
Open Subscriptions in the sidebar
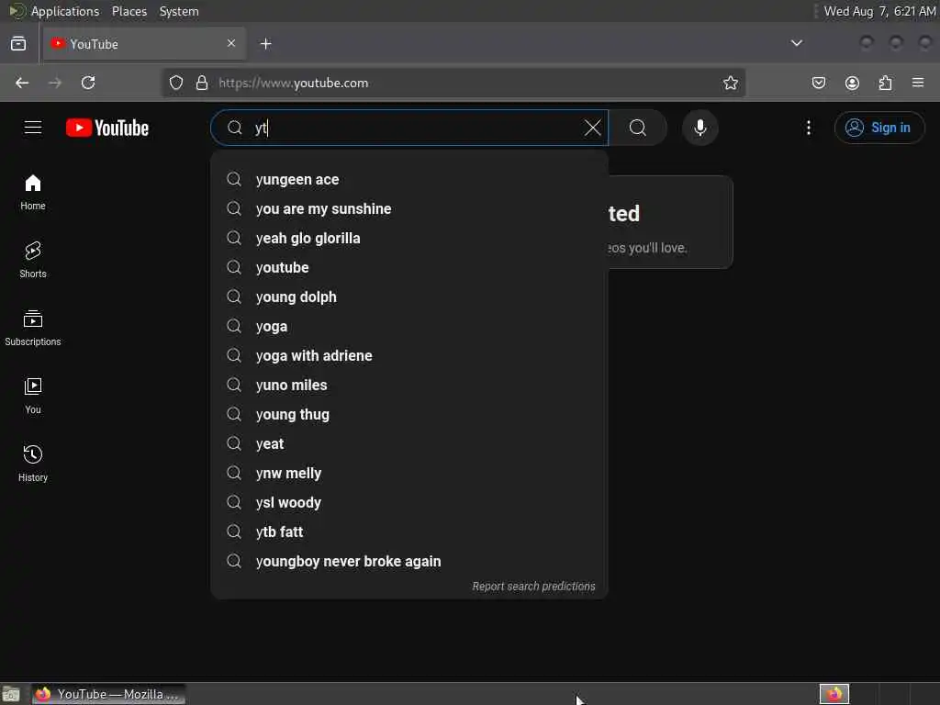[x=33, y=328]
